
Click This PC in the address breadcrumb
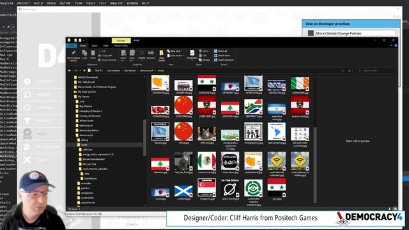point(98,71)
